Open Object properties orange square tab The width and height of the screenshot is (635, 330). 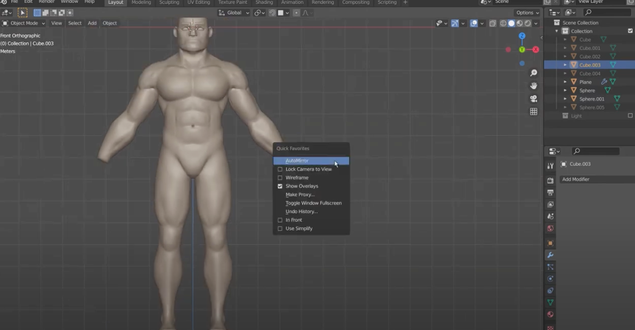[550, 243]
